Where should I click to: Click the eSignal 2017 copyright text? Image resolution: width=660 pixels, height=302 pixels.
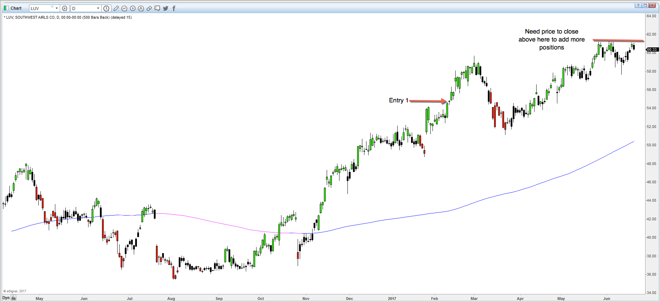pos(15,291)
